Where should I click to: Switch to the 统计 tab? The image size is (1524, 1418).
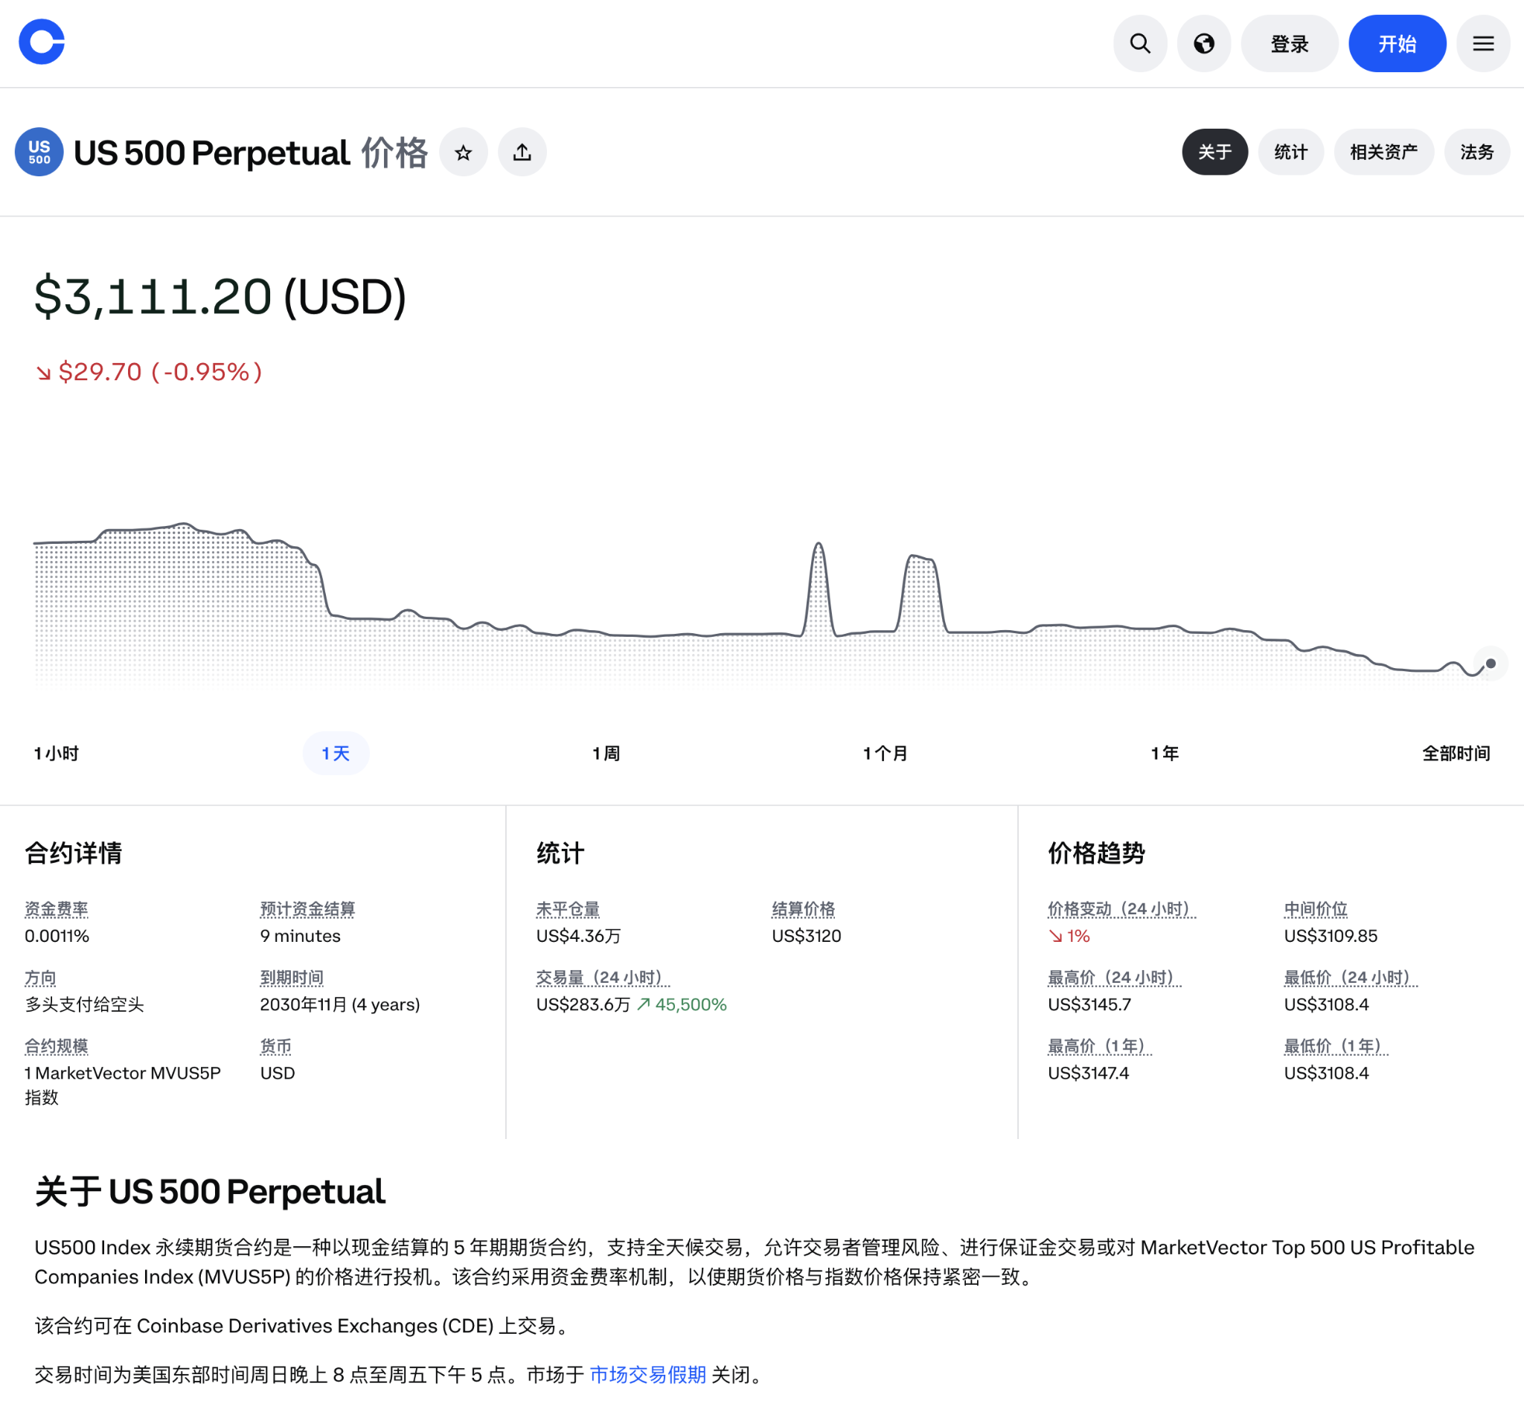click(x=1290, y=152)
